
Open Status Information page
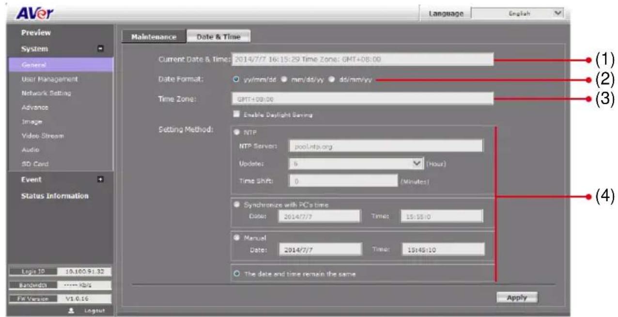point(55,196)
